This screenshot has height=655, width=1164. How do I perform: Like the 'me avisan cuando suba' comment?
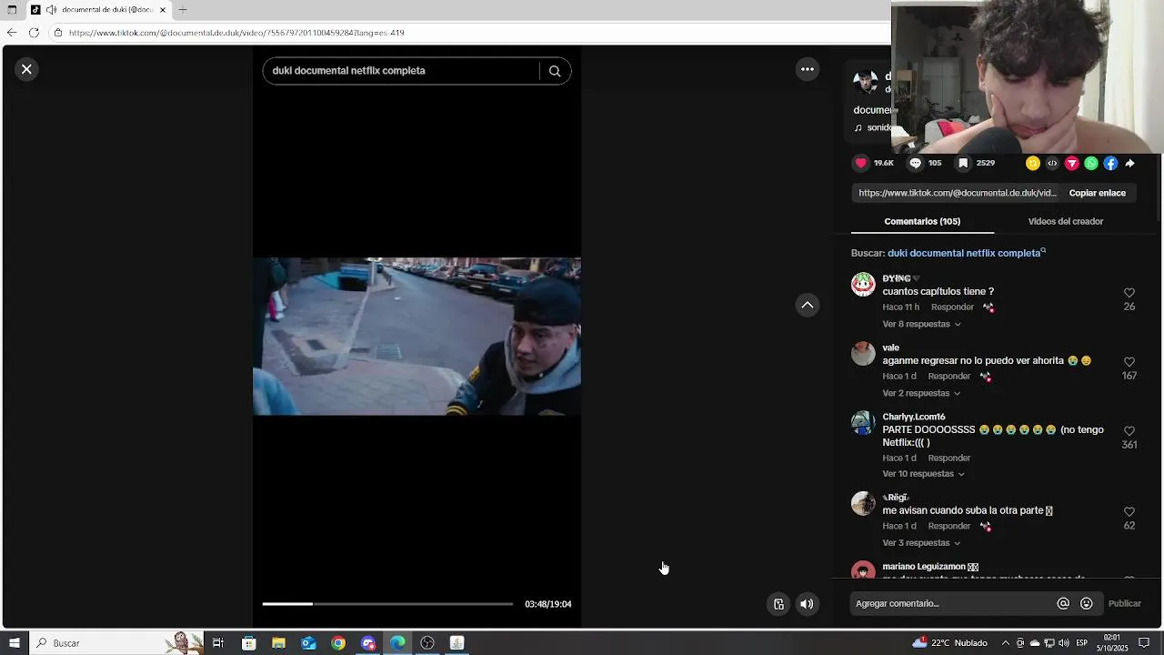tap(1129, 512)
